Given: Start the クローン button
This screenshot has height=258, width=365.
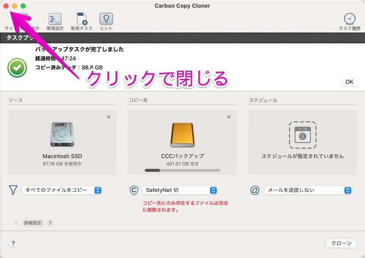Looking at the screenshot, I should 341,243.
